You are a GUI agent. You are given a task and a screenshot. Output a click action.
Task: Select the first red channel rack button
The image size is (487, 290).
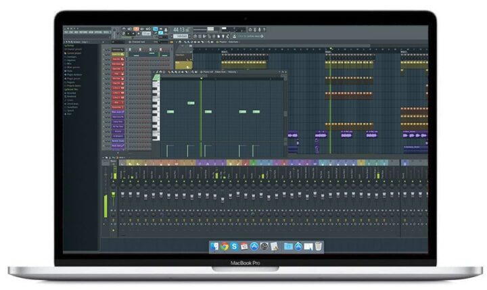pos(117,59)
